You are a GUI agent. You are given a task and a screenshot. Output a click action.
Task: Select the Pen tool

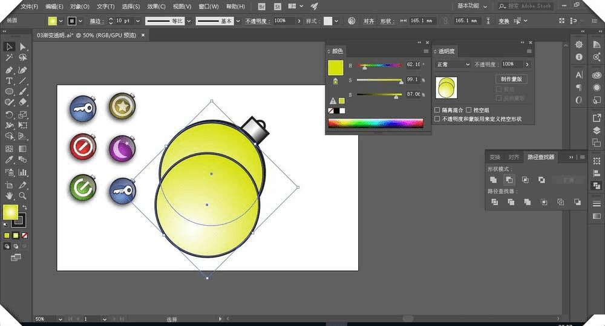(x=9, y=70)
